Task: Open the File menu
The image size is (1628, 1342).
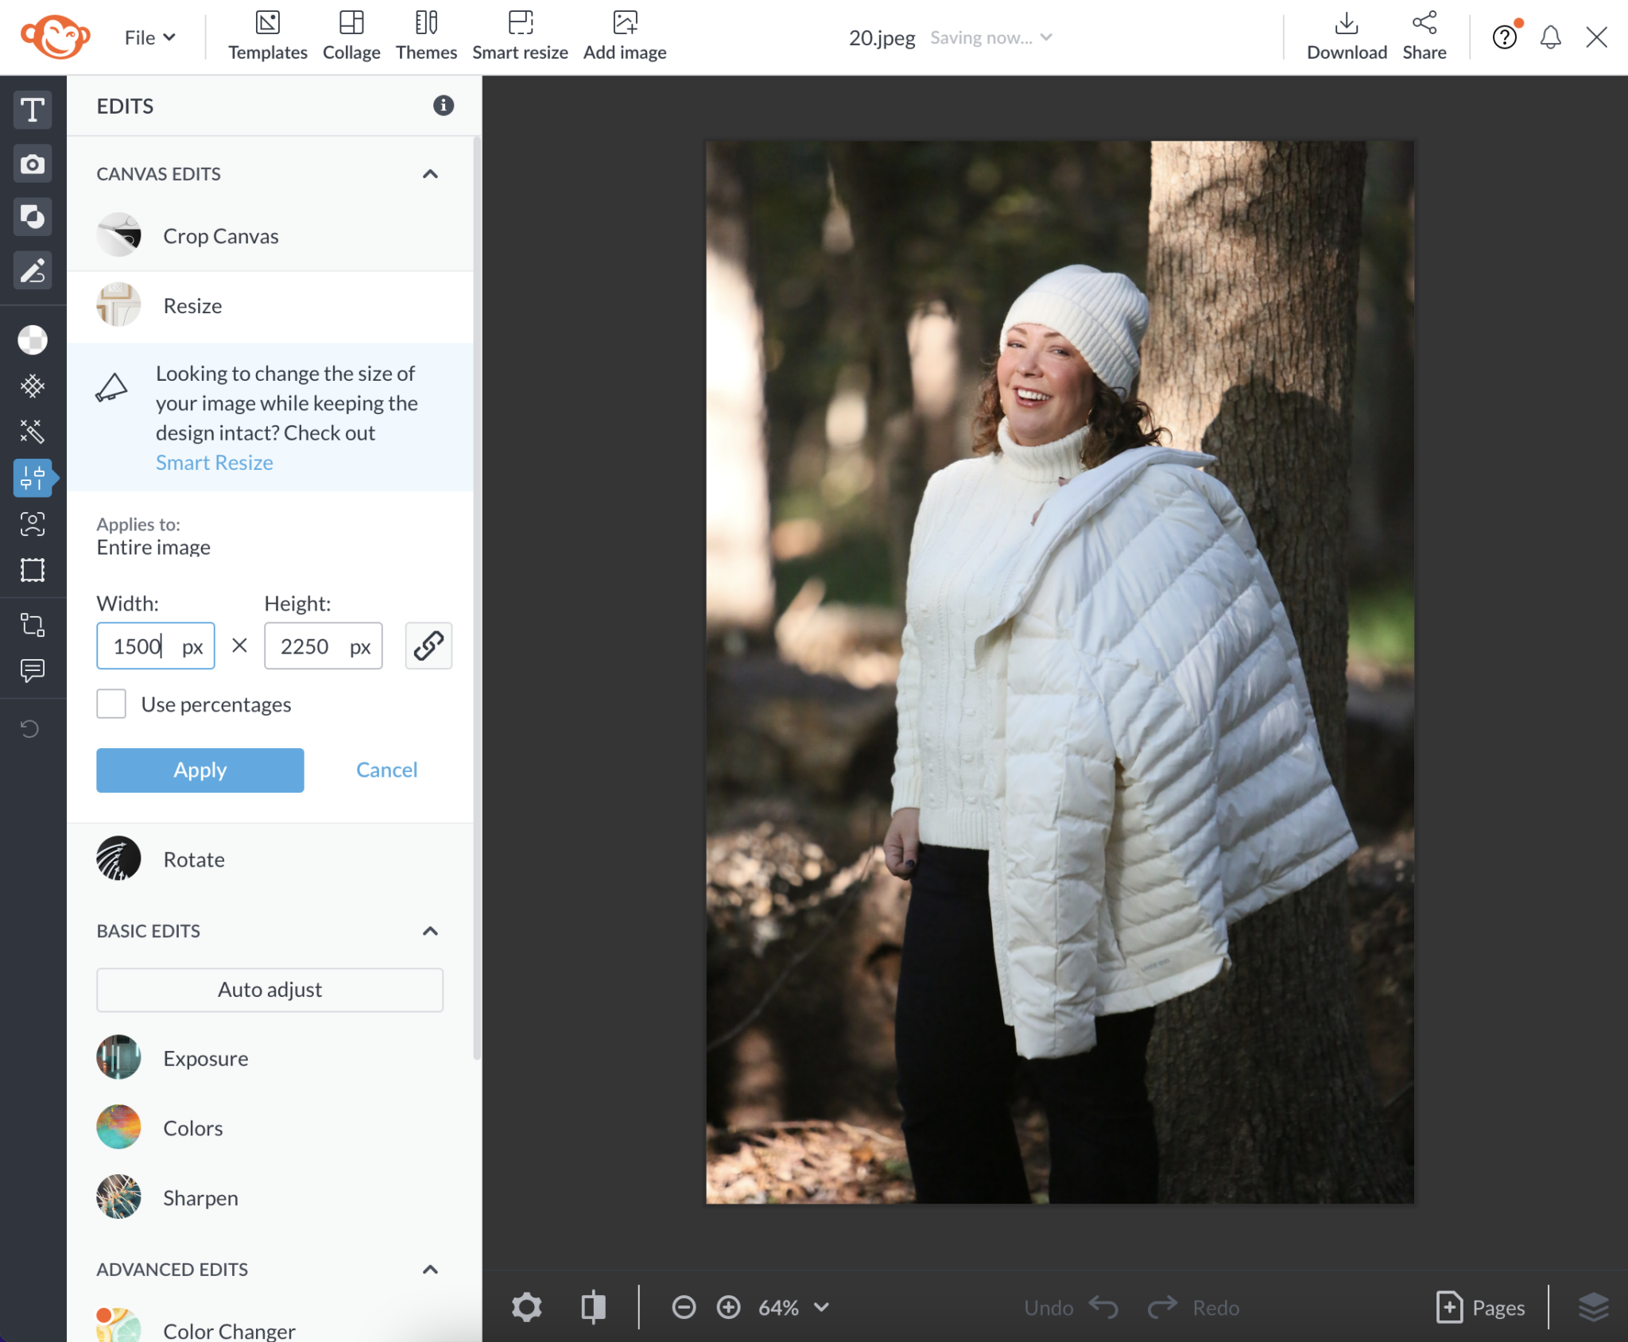Action: click(148, 37)
